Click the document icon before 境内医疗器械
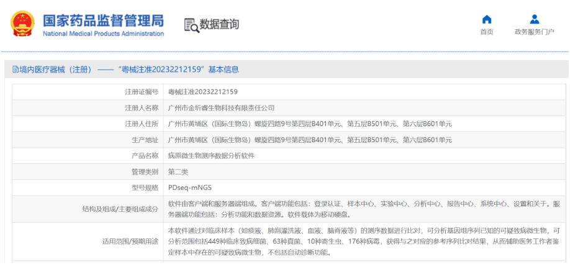The height and width of the screenshot is (267, 570). pos(16,70)
